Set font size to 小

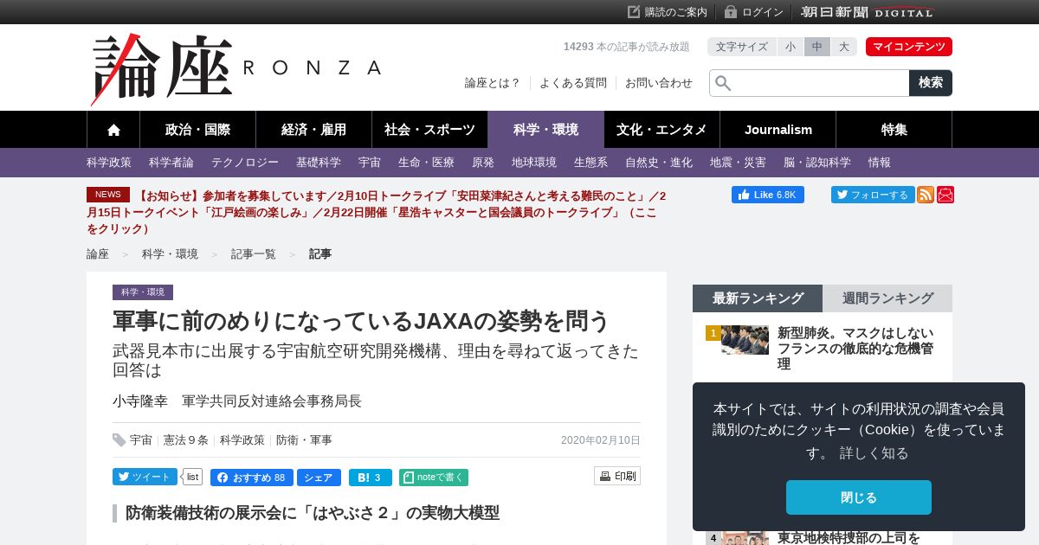(791, 47)
